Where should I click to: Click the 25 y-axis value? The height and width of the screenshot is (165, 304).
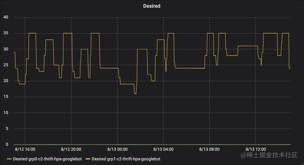pos(6,65)
